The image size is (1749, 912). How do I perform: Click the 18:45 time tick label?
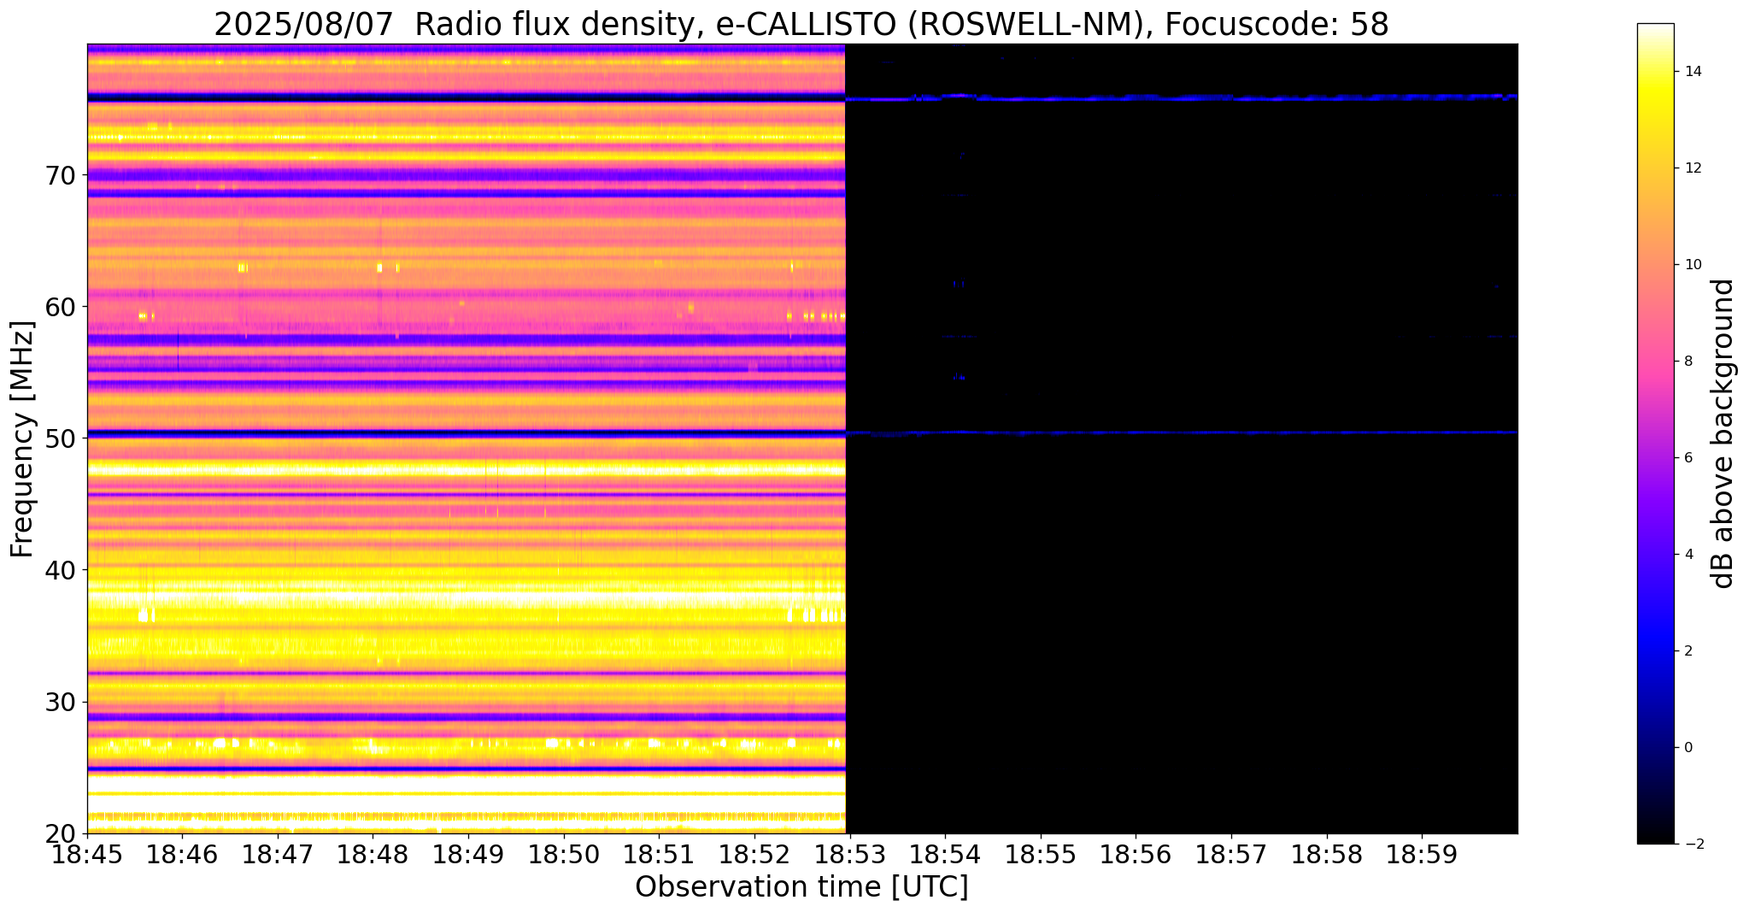coord(87,853)
